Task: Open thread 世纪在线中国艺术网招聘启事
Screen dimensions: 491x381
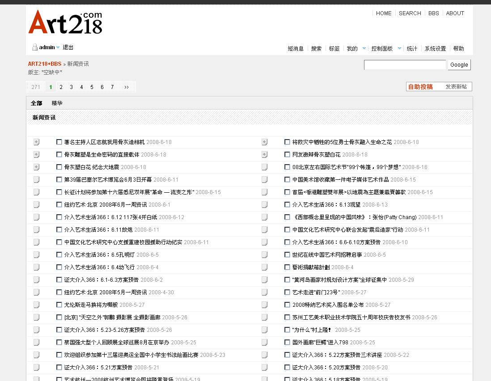Action: [x=327, y=255]
